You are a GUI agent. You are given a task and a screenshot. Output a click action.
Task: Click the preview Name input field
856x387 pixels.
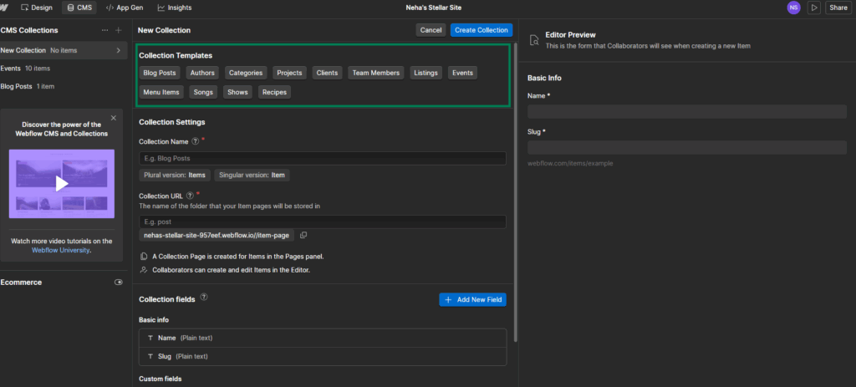click(x=687, y=111)
